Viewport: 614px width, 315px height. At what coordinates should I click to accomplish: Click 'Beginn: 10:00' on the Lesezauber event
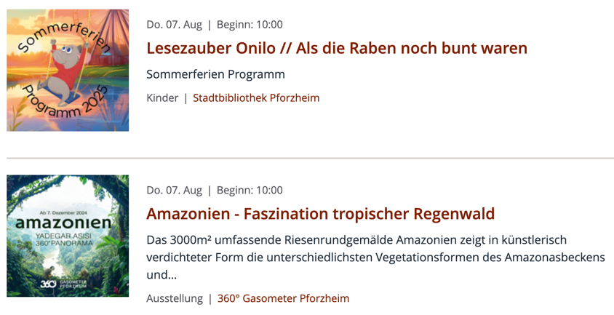click(x=250, y=25)
